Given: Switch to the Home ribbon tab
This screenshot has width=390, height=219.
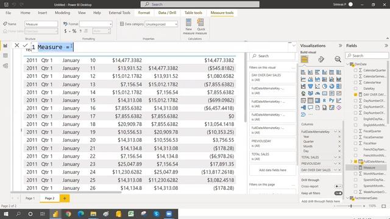Looking at the screenshot, I should coord(26,13).
